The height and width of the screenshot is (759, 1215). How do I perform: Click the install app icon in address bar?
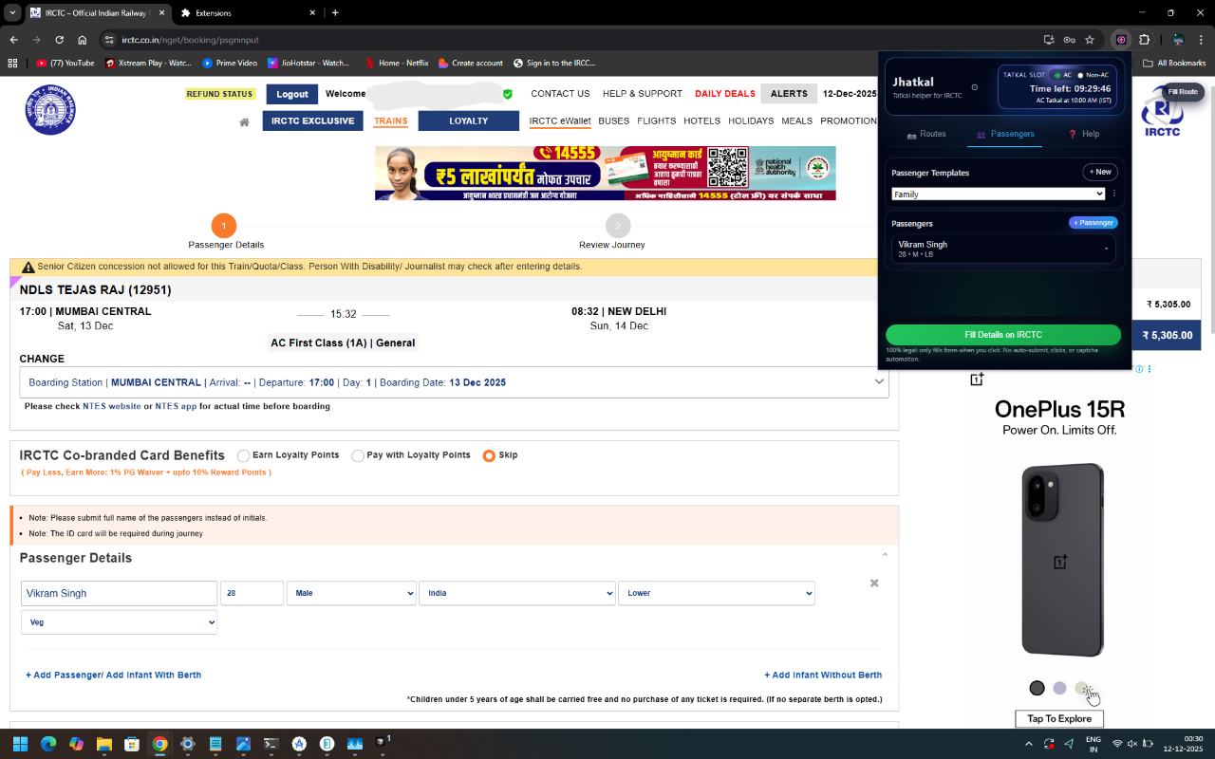point(1049,40)
